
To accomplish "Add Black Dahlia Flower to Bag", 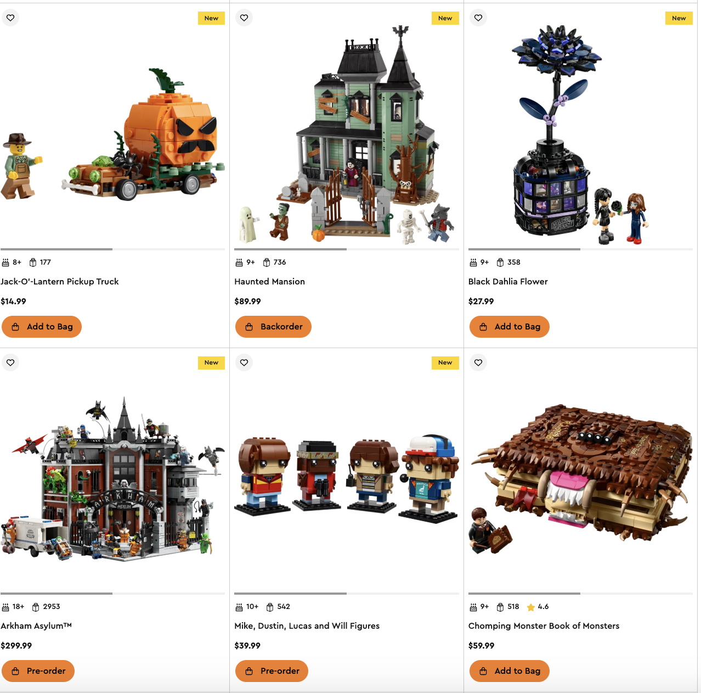I will [510, 327].
